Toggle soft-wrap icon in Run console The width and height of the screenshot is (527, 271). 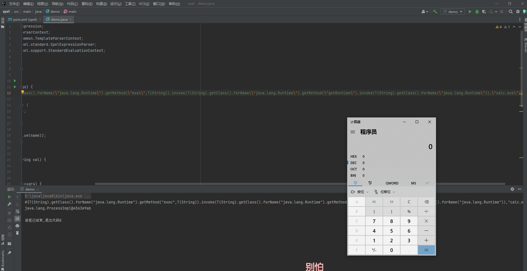click(x=17, y=211)
